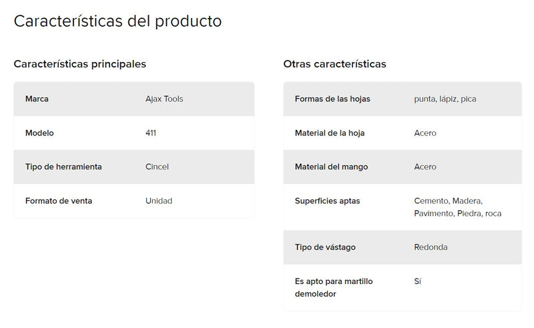Screen dimensions: 534x328
Task: Select the "Características principales" section title
Action: pyautogui.click(x=80, y=64)
